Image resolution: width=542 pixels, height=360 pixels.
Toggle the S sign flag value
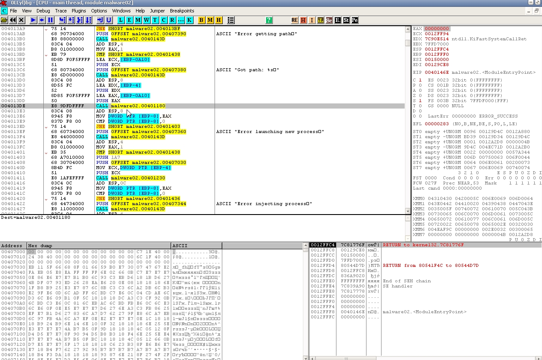pyautogui.click(x=420, y=101)
